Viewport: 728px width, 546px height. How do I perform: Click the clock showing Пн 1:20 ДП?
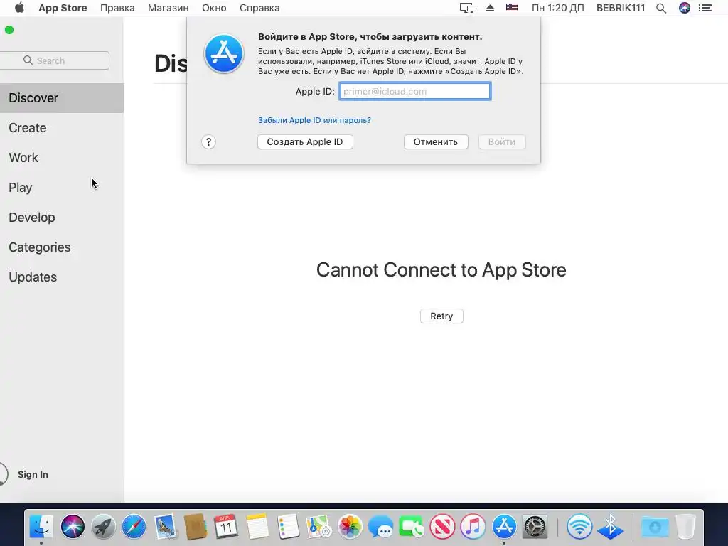(557, 8)
